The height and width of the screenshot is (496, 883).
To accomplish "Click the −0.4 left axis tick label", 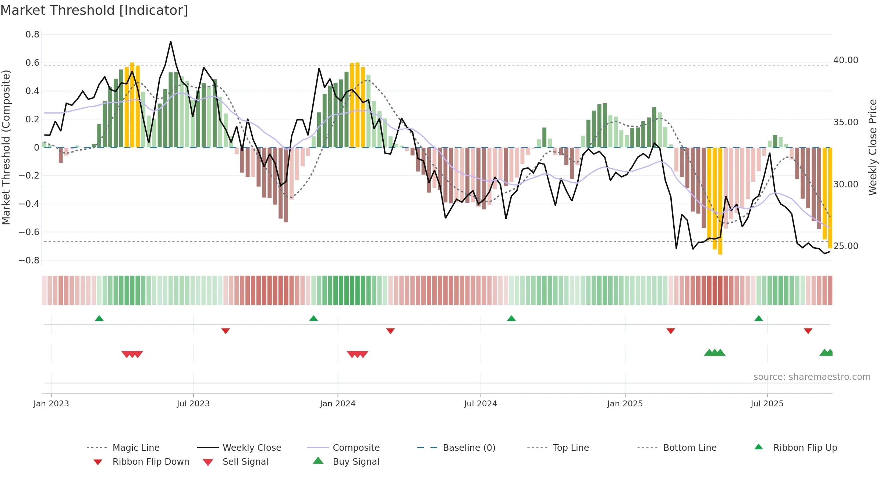I will click(x=29, y=204).
